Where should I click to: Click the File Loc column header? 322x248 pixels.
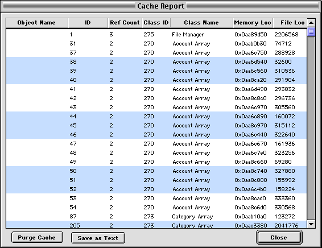290,23
